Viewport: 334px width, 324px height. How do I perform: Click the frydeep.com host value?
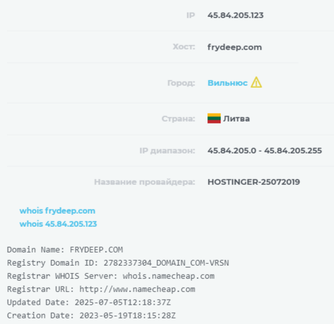235,47
